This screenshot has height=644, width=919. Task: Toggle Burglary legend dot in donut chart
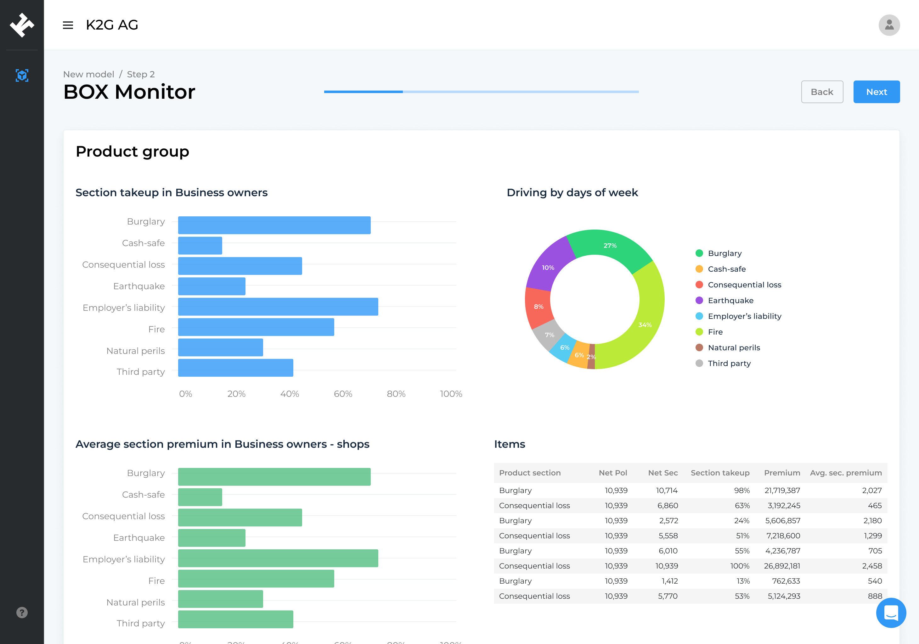(x=699, y=253)
